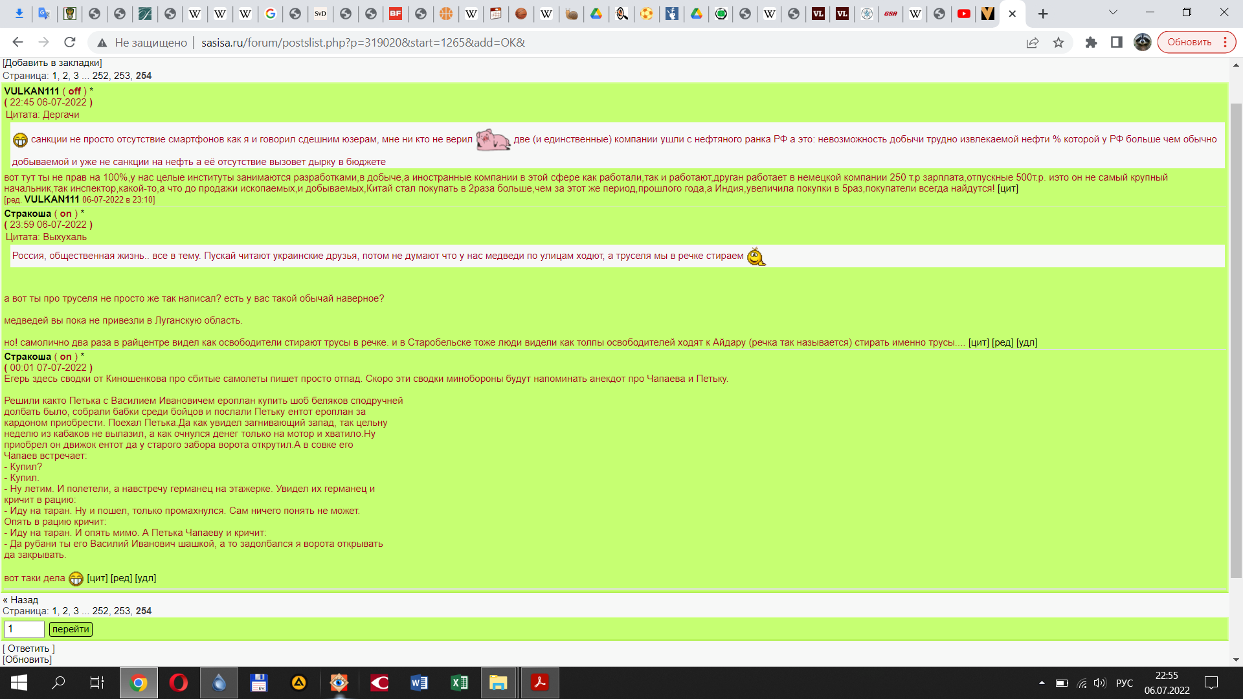Click the РУС language indicator
Screen dimensions: 1243x699
coord(1125,683)
